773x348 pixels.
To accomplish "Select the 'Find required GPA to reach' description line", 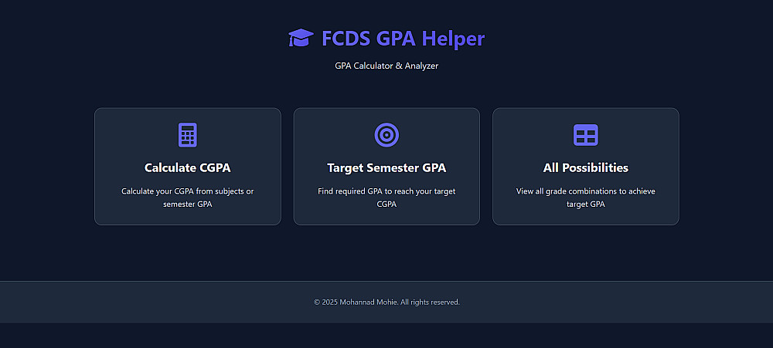I will pyautogui.click(x=386, y=191).
